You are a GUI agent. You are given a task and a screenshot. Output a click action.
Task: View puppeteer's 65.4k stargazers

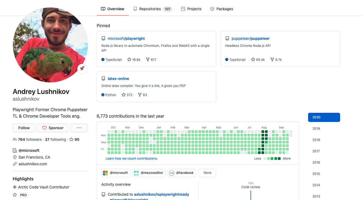tap(258, 59)
